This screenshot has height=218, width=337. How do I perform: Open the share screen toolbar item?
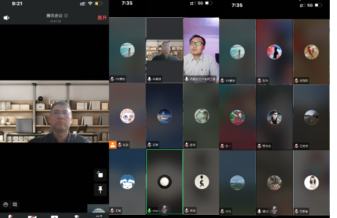[54, 216]
